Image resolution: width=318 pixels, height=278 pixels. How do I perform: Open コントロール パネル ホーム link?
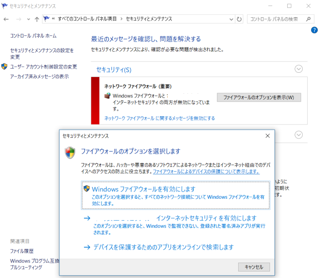coord(33,36)
